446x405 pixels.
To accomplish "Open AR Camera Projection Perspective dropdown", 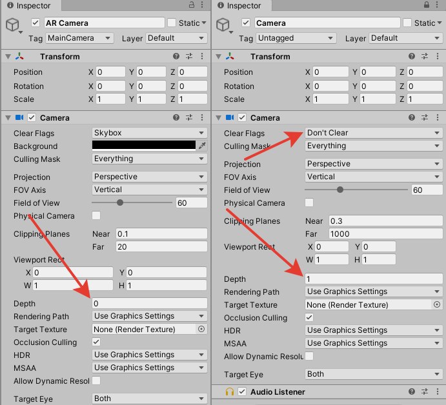I will pyautogui.click(x=150, y=177).
